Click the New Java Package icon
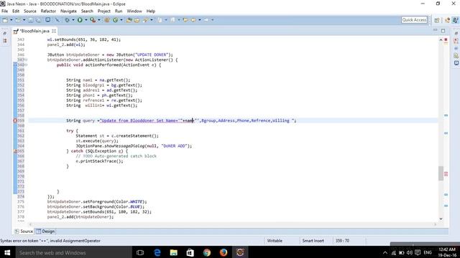 [107, 20]
